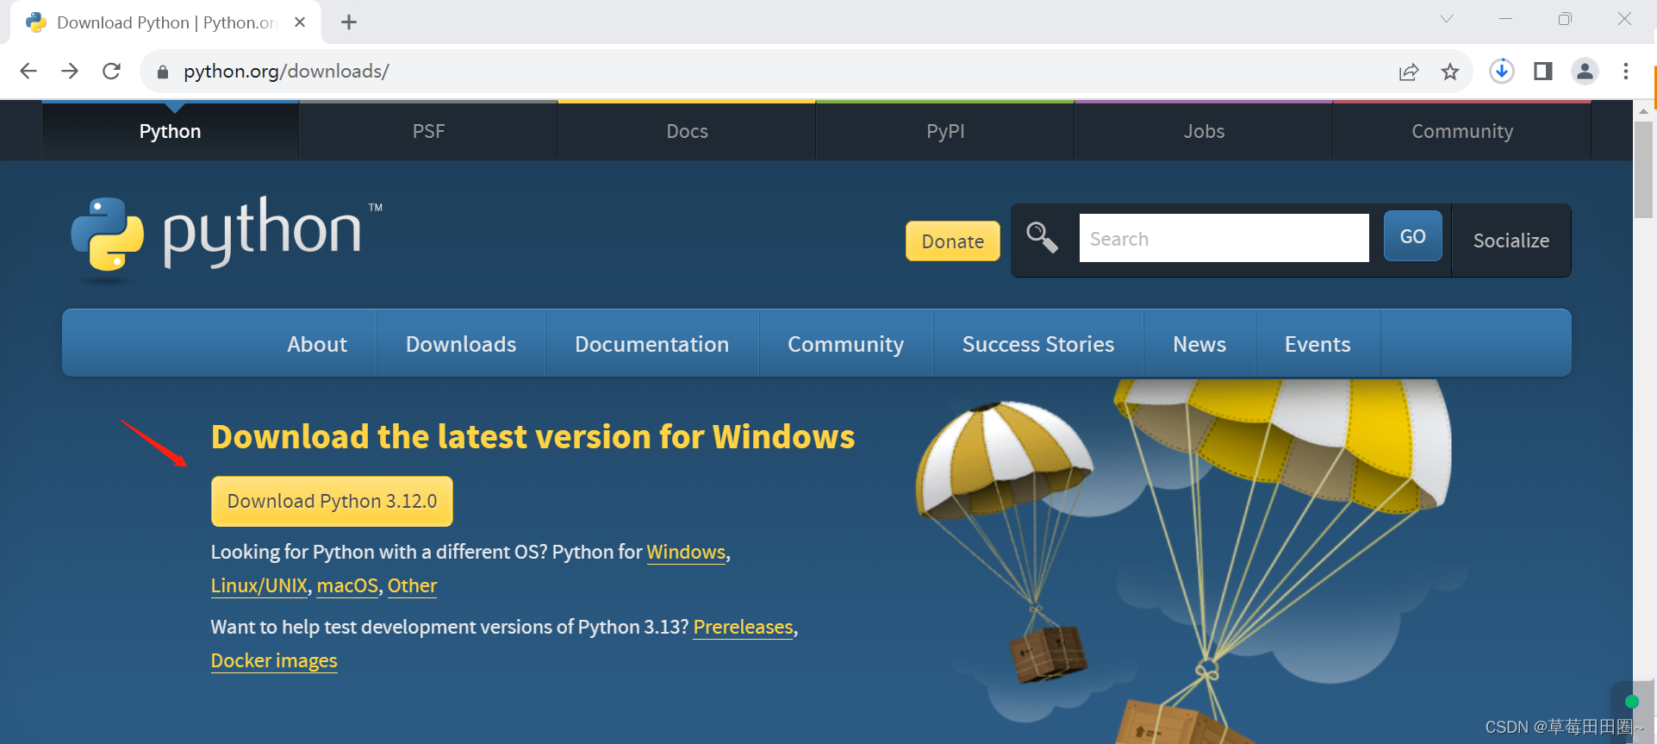Image resolution: width=1657 pixels, height=744 pixels.
Task: Toggle the browser side panel icon
Action: point(1543,71)
